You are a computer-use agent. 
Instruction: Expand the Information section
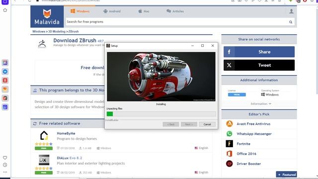pyautogui.click(x=261, y=104)
